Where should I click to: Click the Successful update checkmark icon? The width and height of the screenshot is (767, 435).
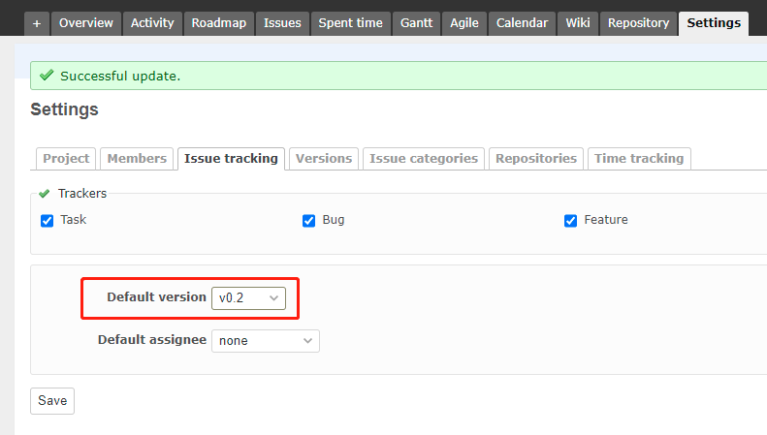(47, 76)
